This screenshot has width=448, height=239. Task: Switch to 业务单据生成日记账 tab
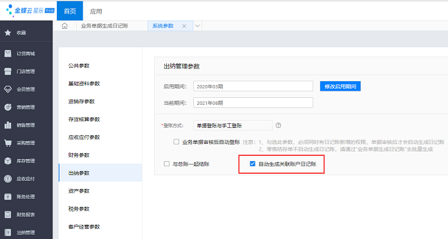click(104, 26)
